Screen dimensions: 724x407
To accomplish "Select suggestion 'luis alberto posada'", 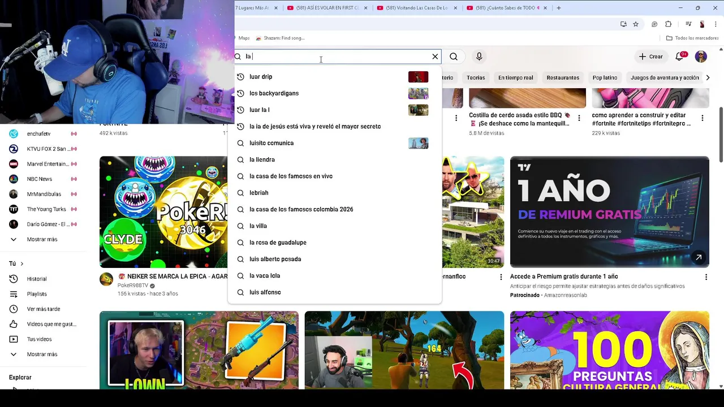I will (334, 259).
